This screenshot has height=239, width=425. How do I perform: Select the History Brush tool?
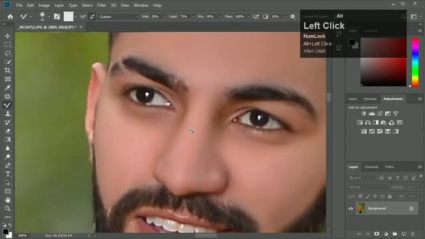(7, 122)
